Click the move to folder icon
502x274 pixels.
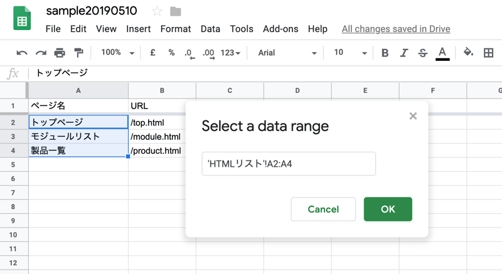176,11
